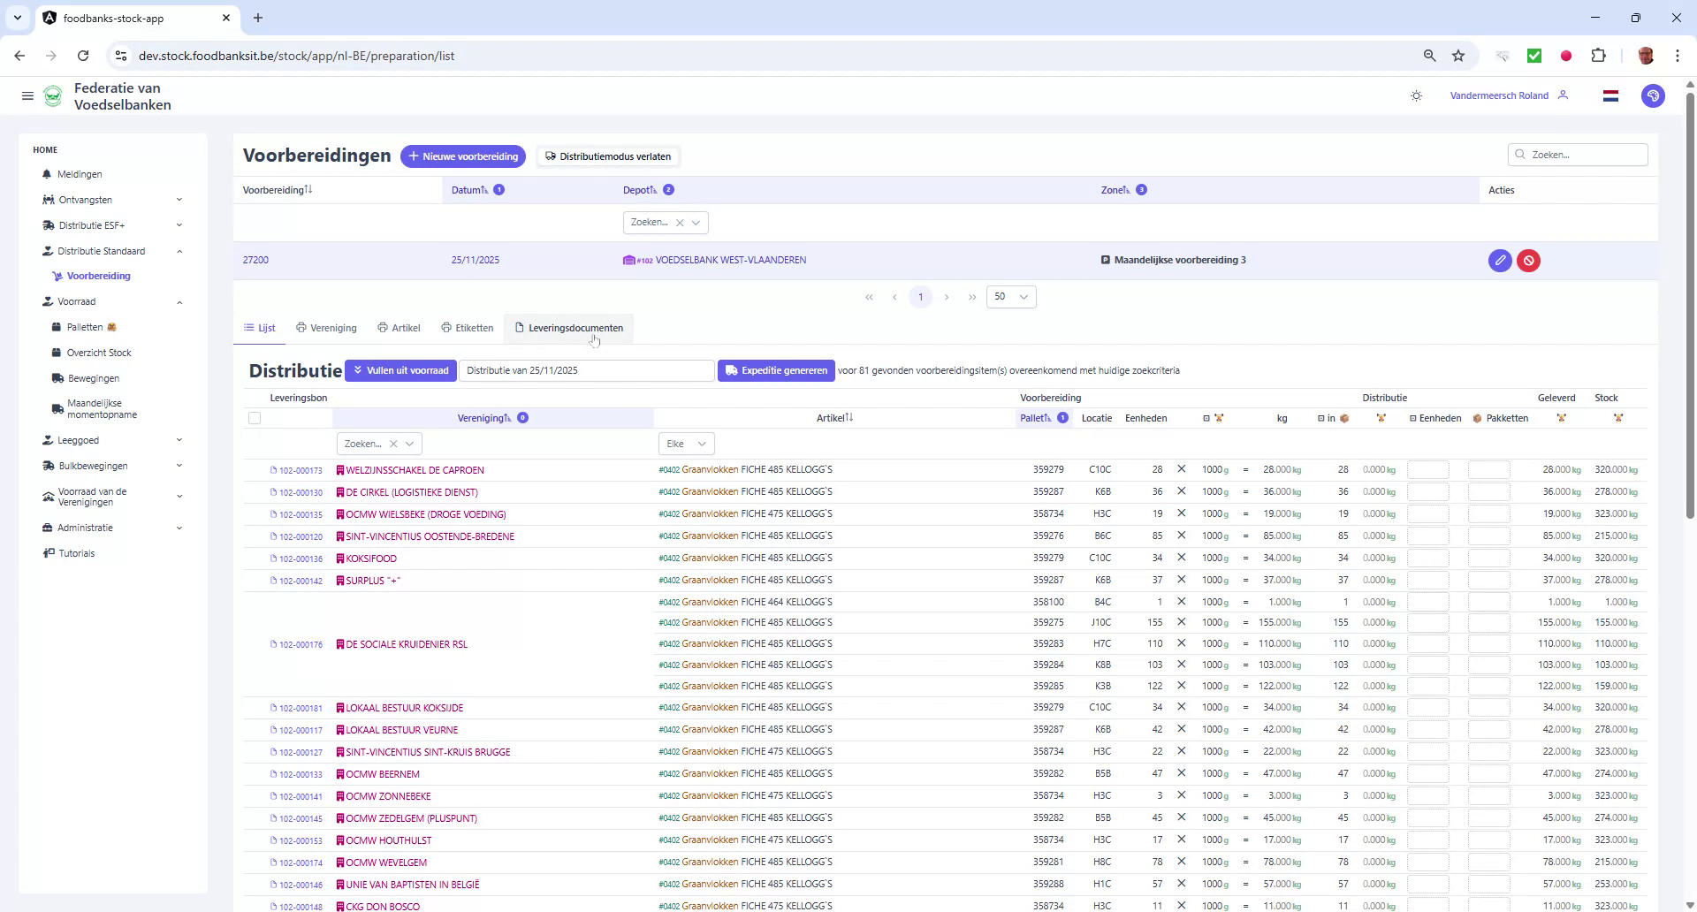
Task: Remove line 102-000173 with the X mark
Action: pyautogui.click(x=1181, y=469)
